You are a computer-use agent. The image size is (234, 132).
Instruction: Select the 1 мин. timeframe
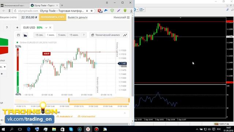click(51, 35)
